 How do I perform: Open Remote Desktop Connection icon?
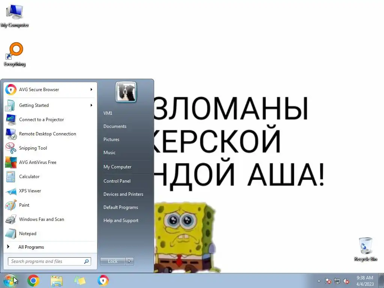tap(11, 134)
